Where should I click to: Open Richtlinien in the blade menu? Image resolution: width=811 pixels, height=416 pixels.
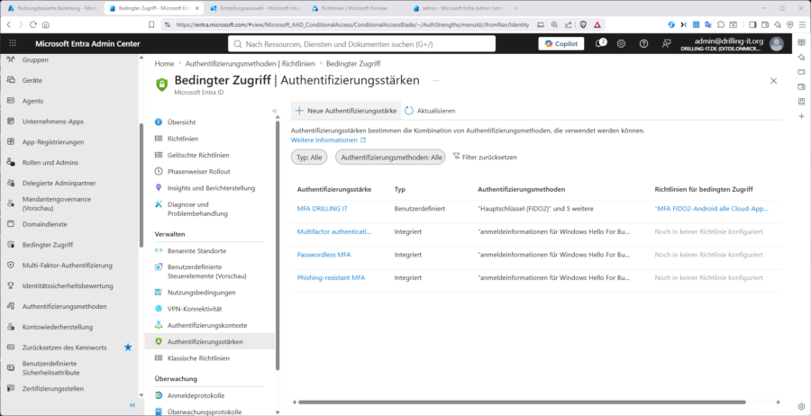(183, 139)
